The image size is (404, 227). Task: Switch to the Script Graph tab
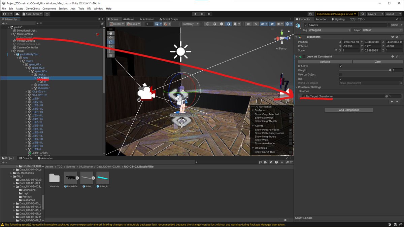coord(168,19)
